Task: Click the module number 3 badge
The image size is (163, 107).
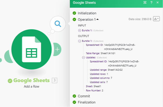Action: [x=54, y=80]
